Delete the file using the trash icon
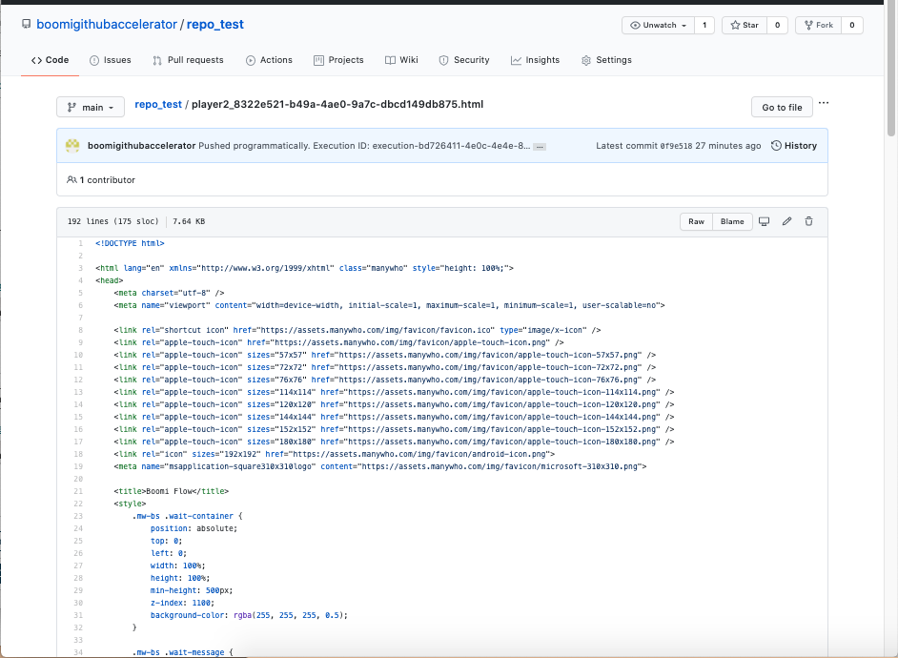898x658 pixels. 807,221
